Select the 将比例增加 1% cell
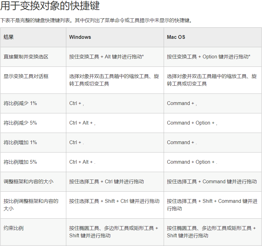The width and height of the screenshot is (262, 246). (33, 143)
